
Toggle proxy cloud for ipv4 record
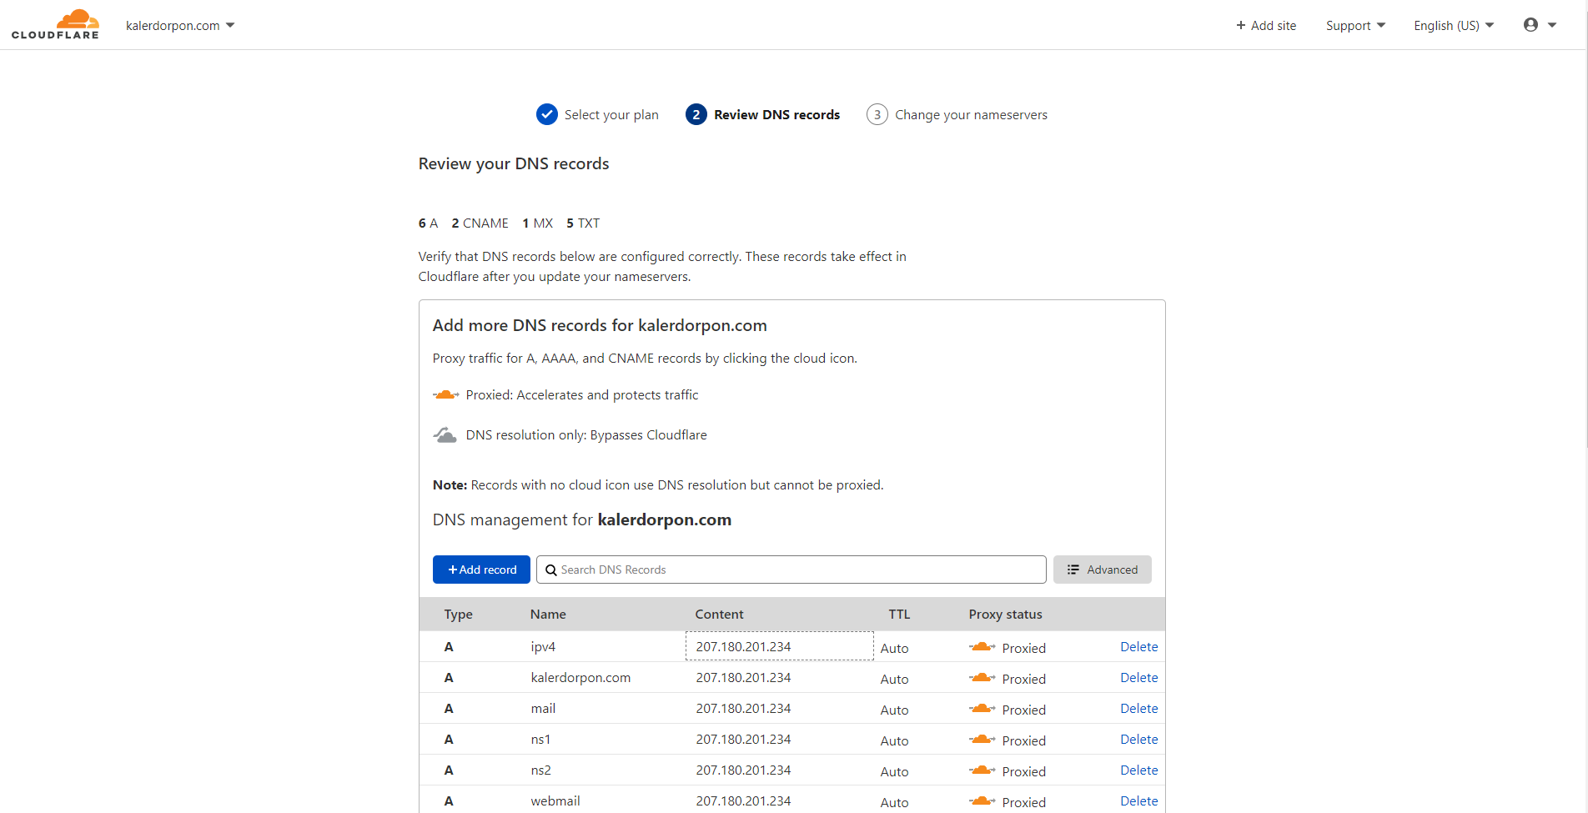(982, 647)
